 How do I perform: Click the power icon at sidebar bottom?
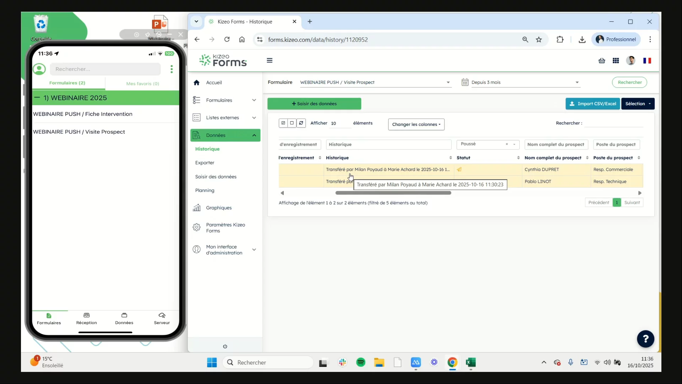(x=225, y=346)
